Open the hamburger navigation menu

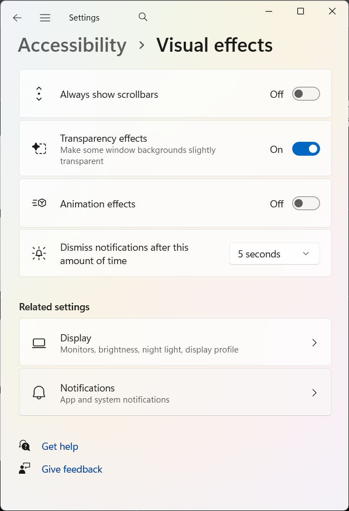(45, 18)
